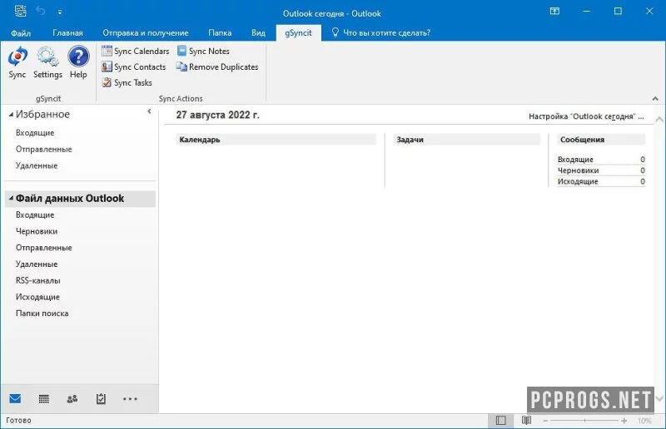Click zoom out minus button

click(x=545, y=421)
